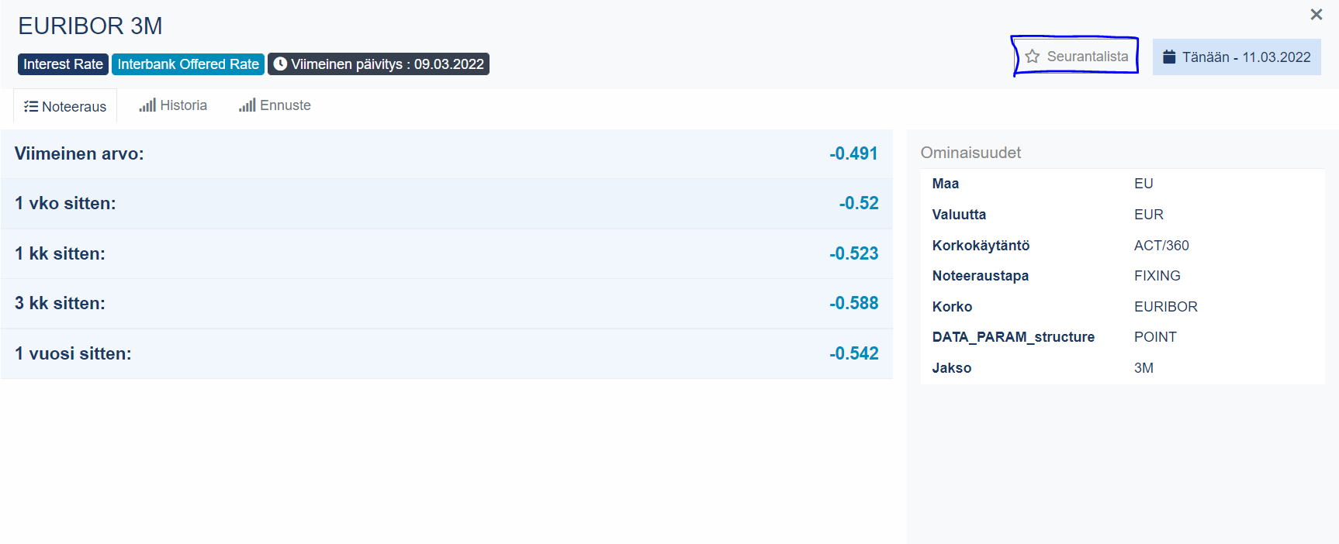
Task: Click the bar chart icon beside Ennuste
Action: pyautogui.click(x=247, y=105)
